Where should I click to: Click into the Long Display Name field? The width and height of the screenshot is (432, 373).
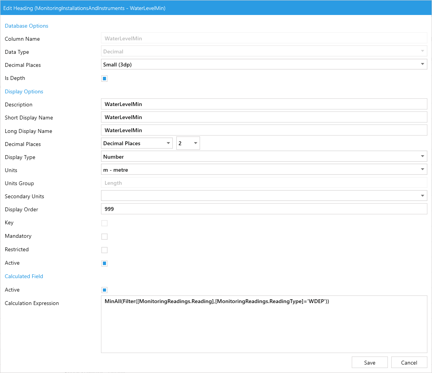click(264, 130)
